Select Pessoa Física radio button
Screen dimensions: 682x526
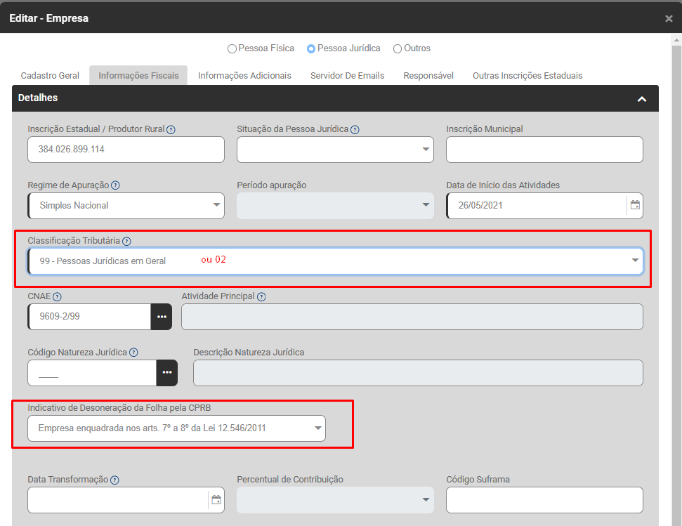232,49
